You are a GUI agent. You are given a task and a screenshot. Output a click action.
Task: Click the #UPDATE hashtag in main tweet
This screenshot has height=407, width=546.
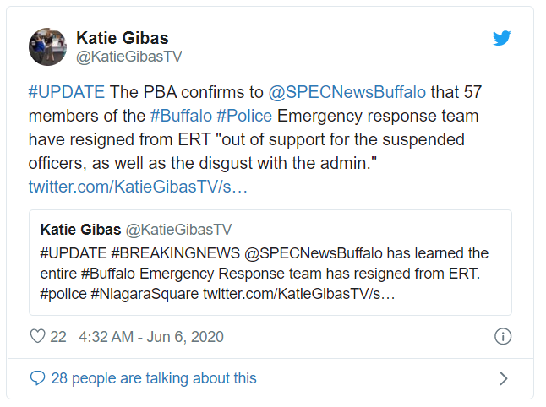click(66, 92)
